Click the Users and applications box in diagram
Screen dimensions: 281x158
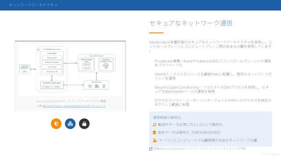25,69
